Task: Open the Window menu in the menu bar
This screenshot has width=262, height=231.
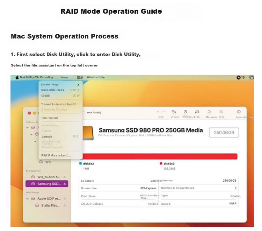Action: pyautogui.click(x=92, y=77)
